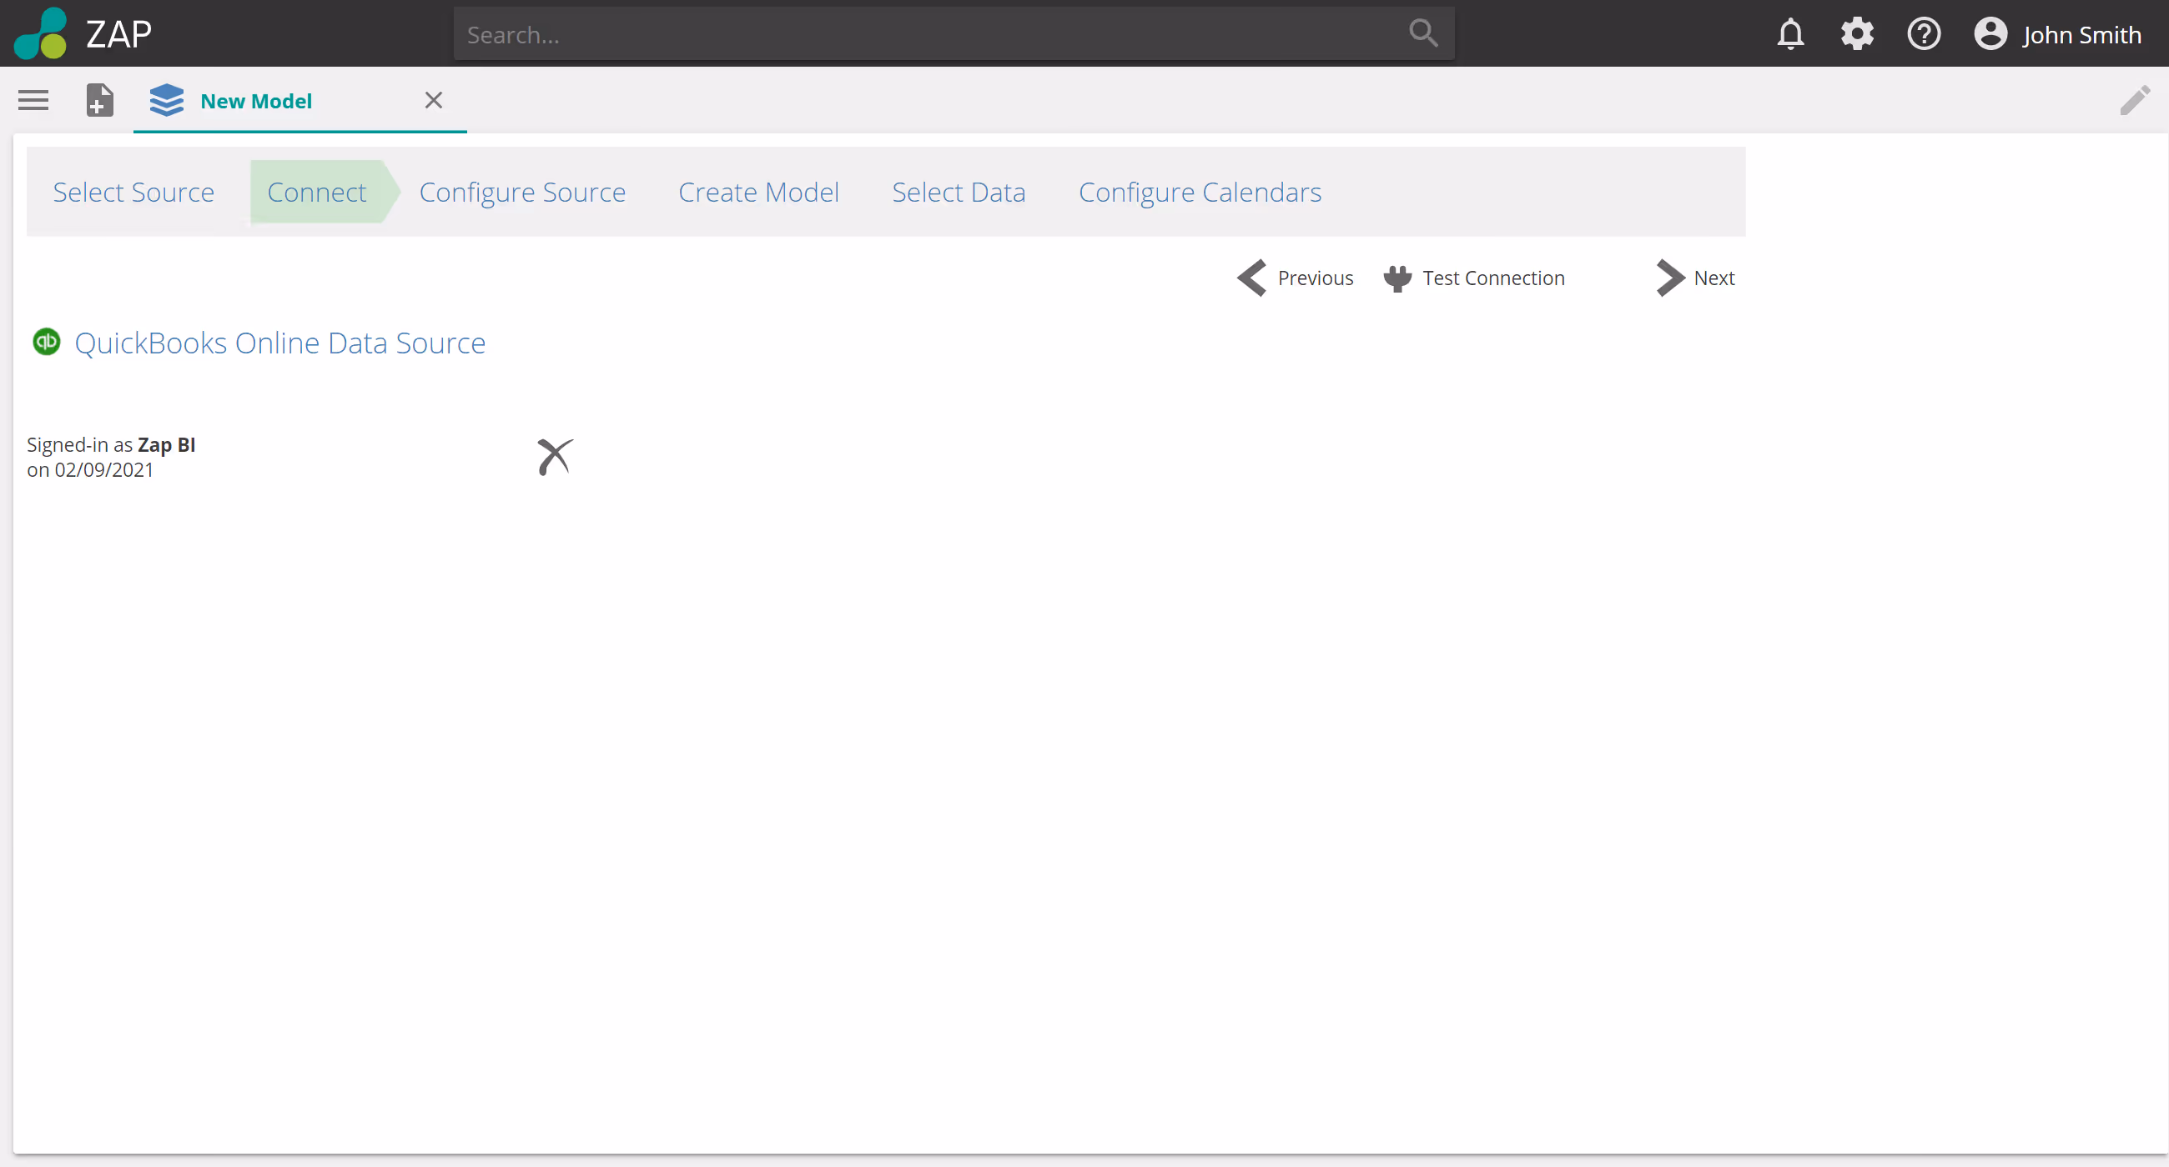
Task: Click the sign-out X icon beside Zap BI
Action: 555,457
